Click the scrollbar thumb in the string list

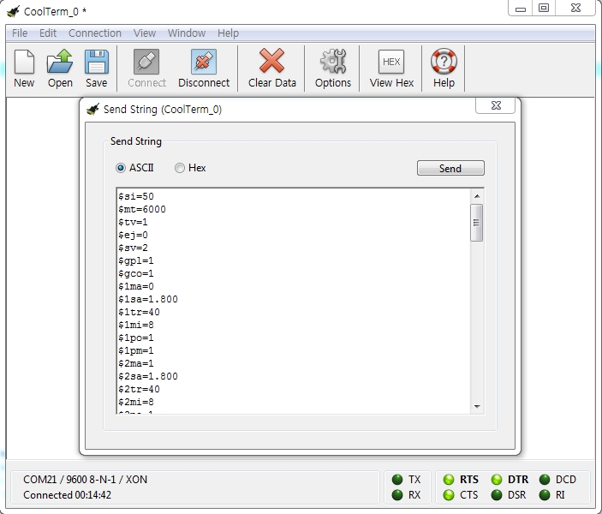(477, 223)
